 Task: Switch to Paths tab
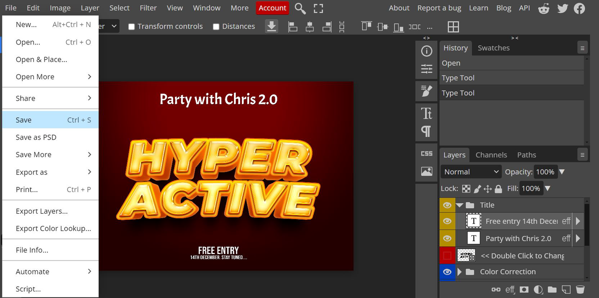click(x=526, y=155)
